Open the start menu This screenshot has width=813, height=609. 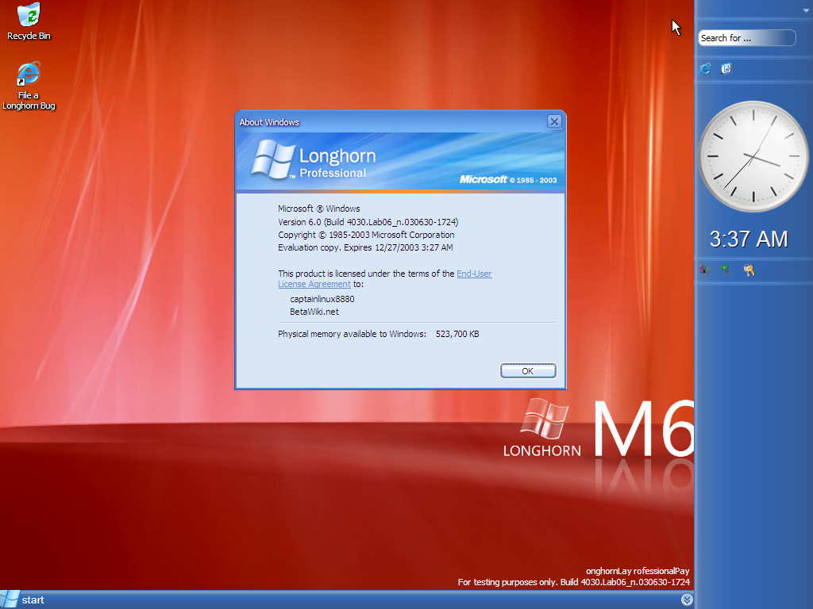23,599
